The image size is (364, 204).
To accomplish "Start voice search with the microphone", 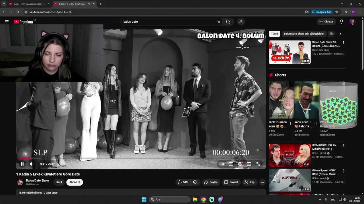I will [x=241, y=22].
